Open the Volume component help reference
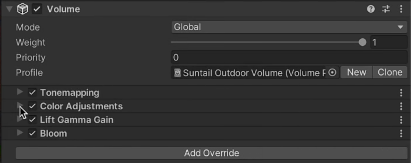The width and height of the screenshot is (411, 163). [x=371, y=9]
